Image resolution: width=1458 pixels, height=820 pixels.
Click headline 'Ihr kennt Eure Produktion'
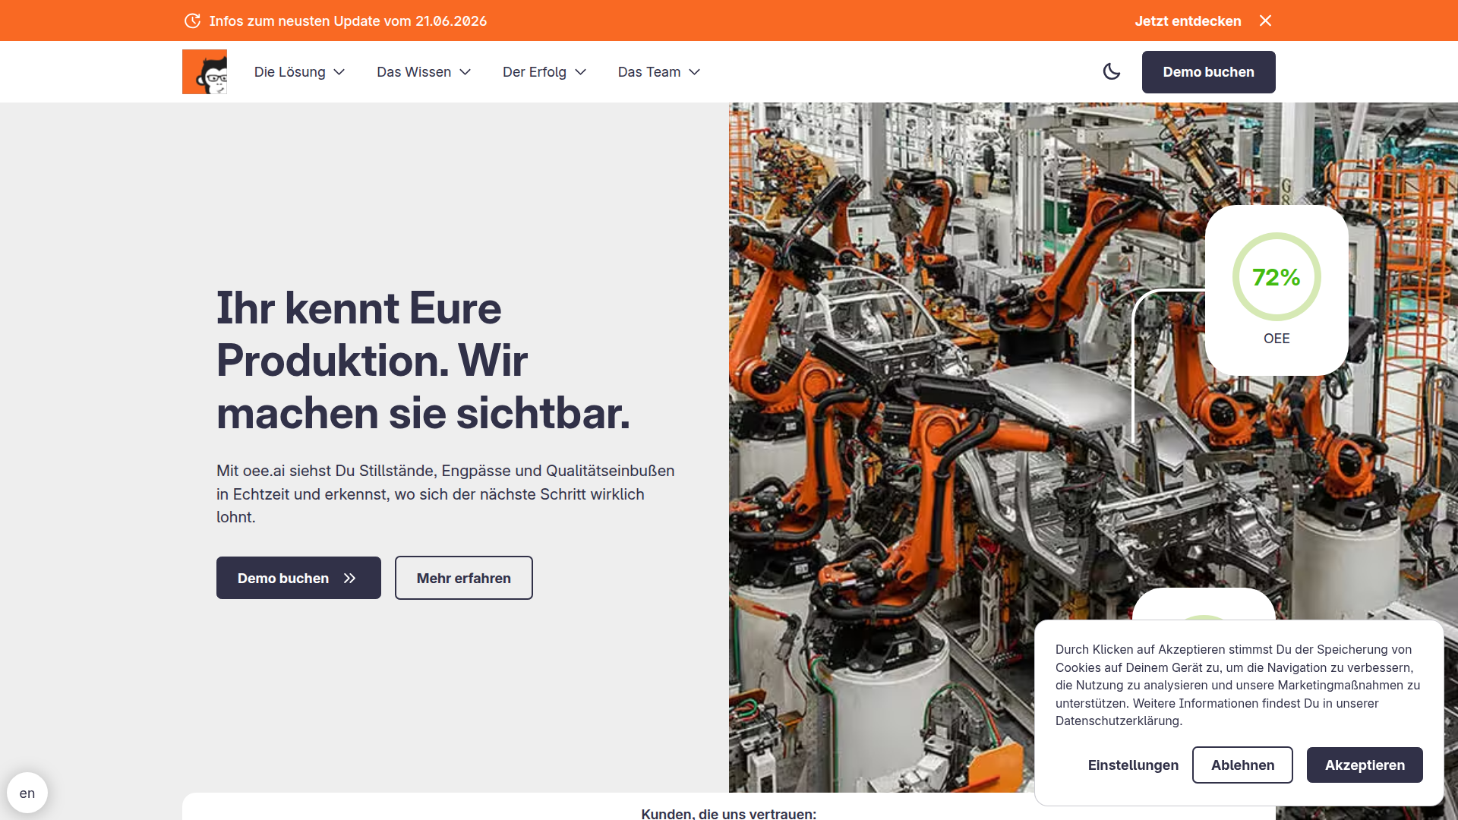click(x=423, y=361)
